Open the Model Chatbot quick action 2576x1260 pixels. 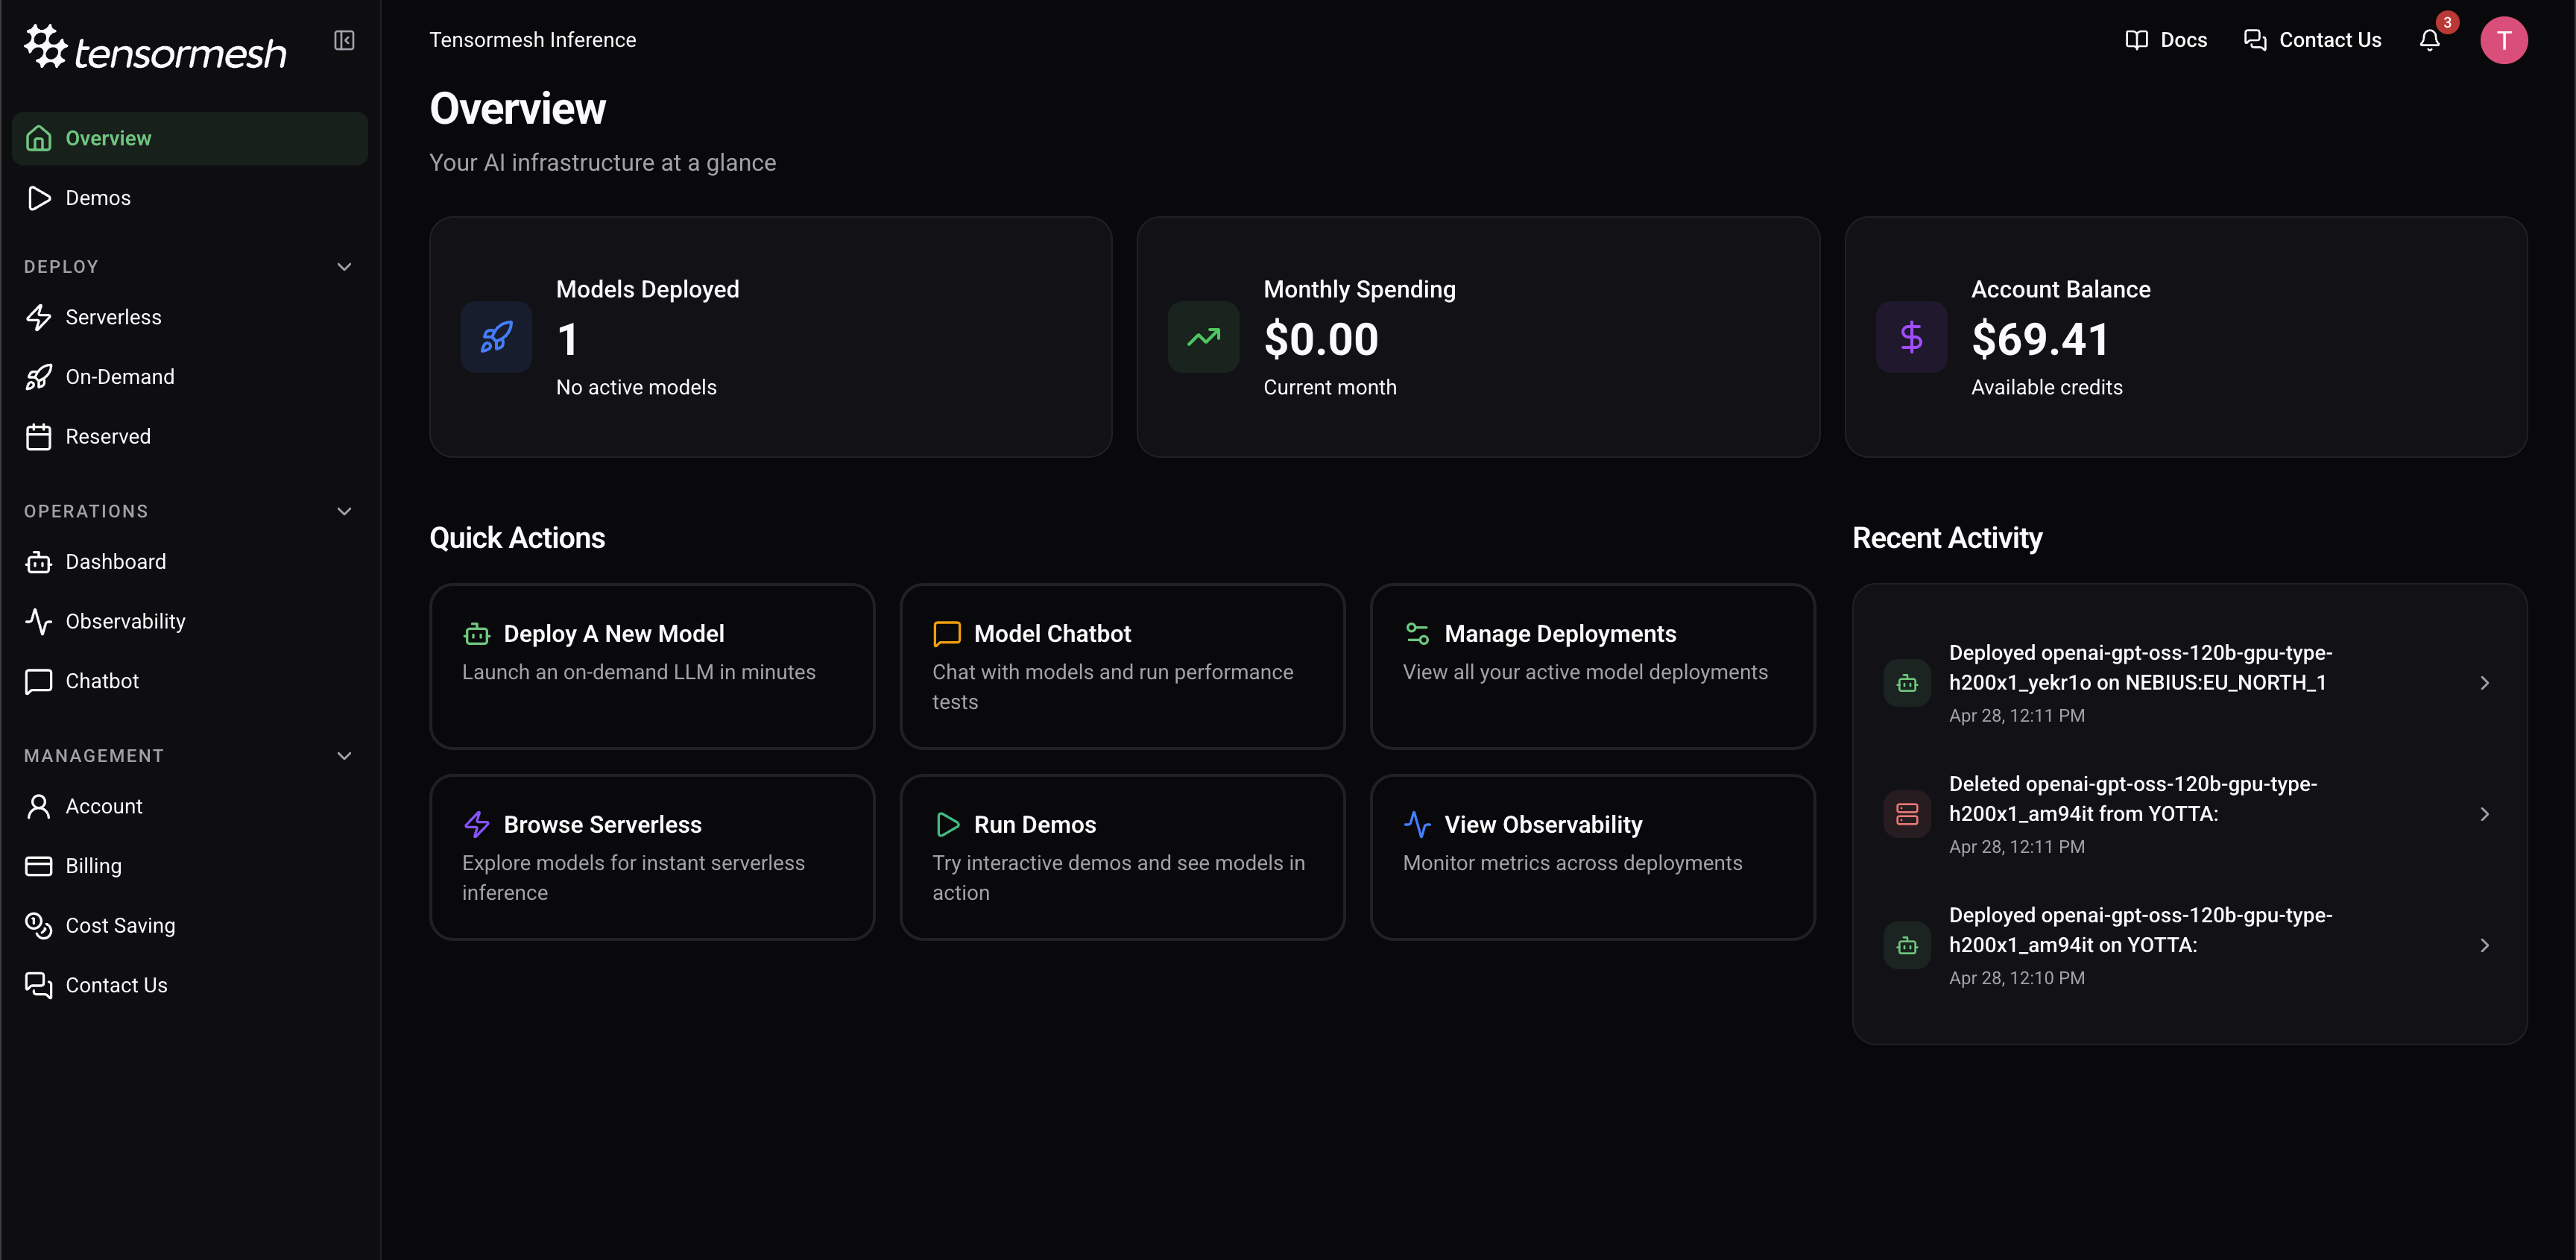(1122, 666)
